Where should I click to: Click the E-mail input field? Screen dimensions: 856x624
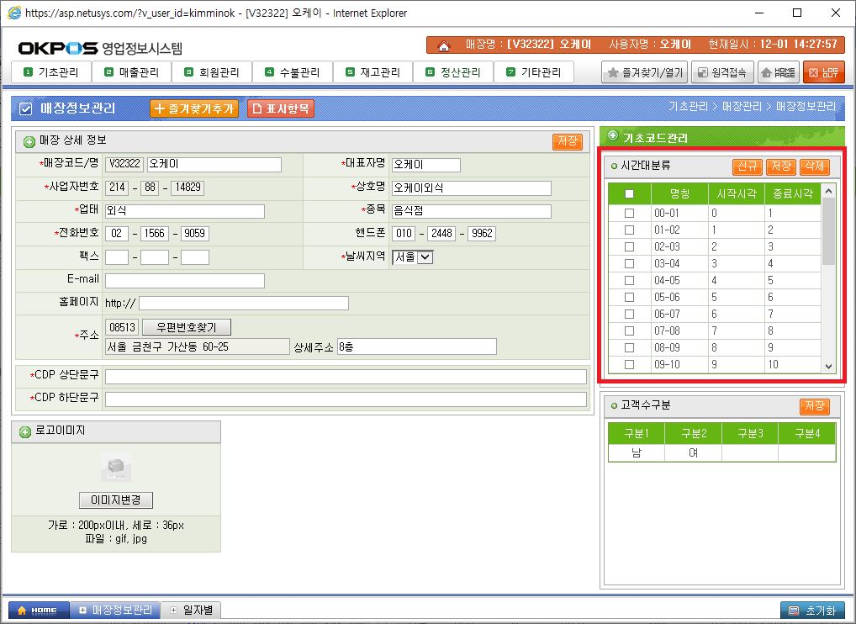185,281
